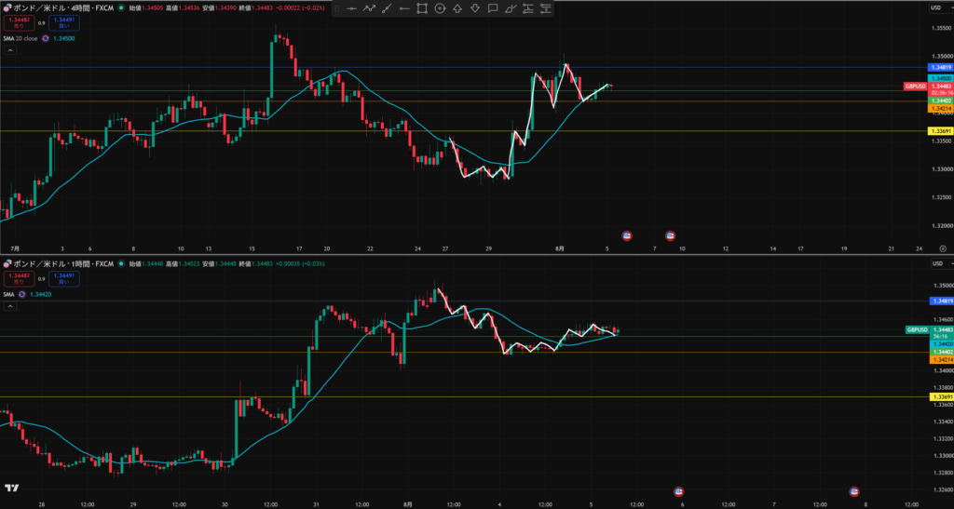
Task: Click yellow 1.33691 price label on 4-hour chart
Action: click(x=941, y=130)
